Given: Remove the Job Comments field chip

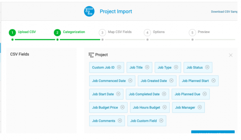Looking at the screenshot, I should pyautogui.click(x=120, y=121).
